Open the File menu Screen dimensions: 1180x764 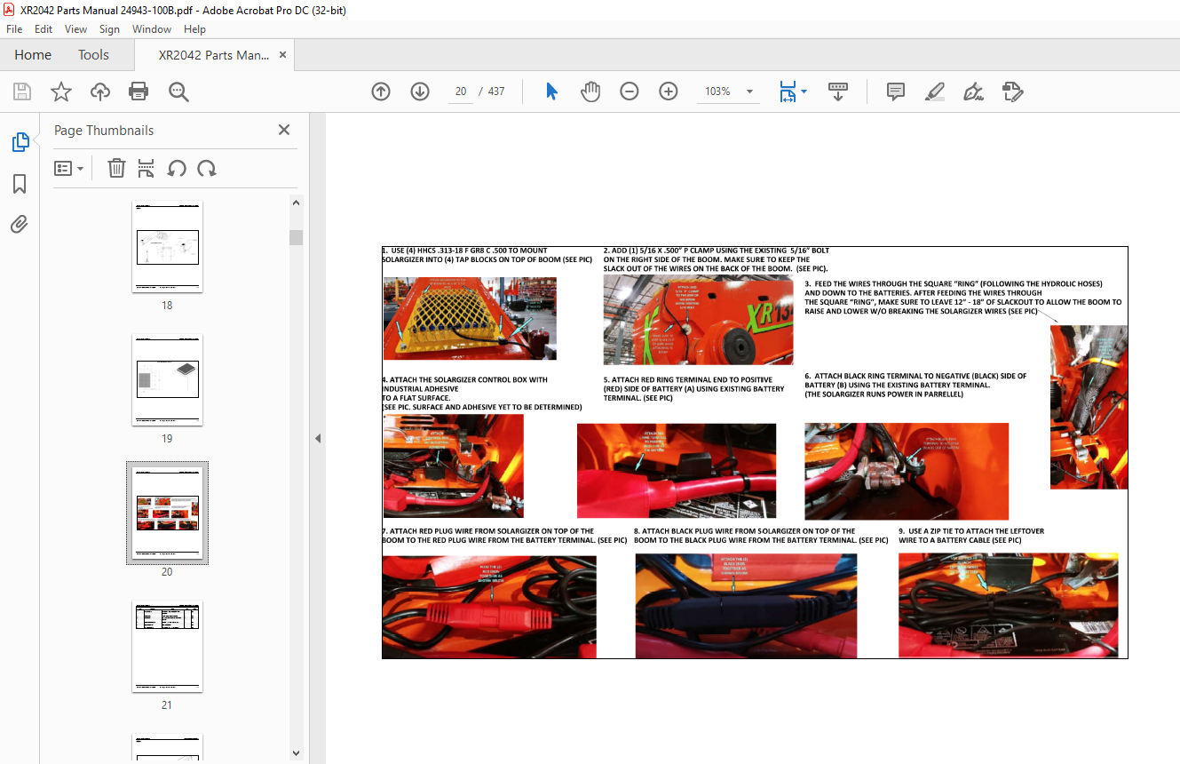(x=14, y=29)
